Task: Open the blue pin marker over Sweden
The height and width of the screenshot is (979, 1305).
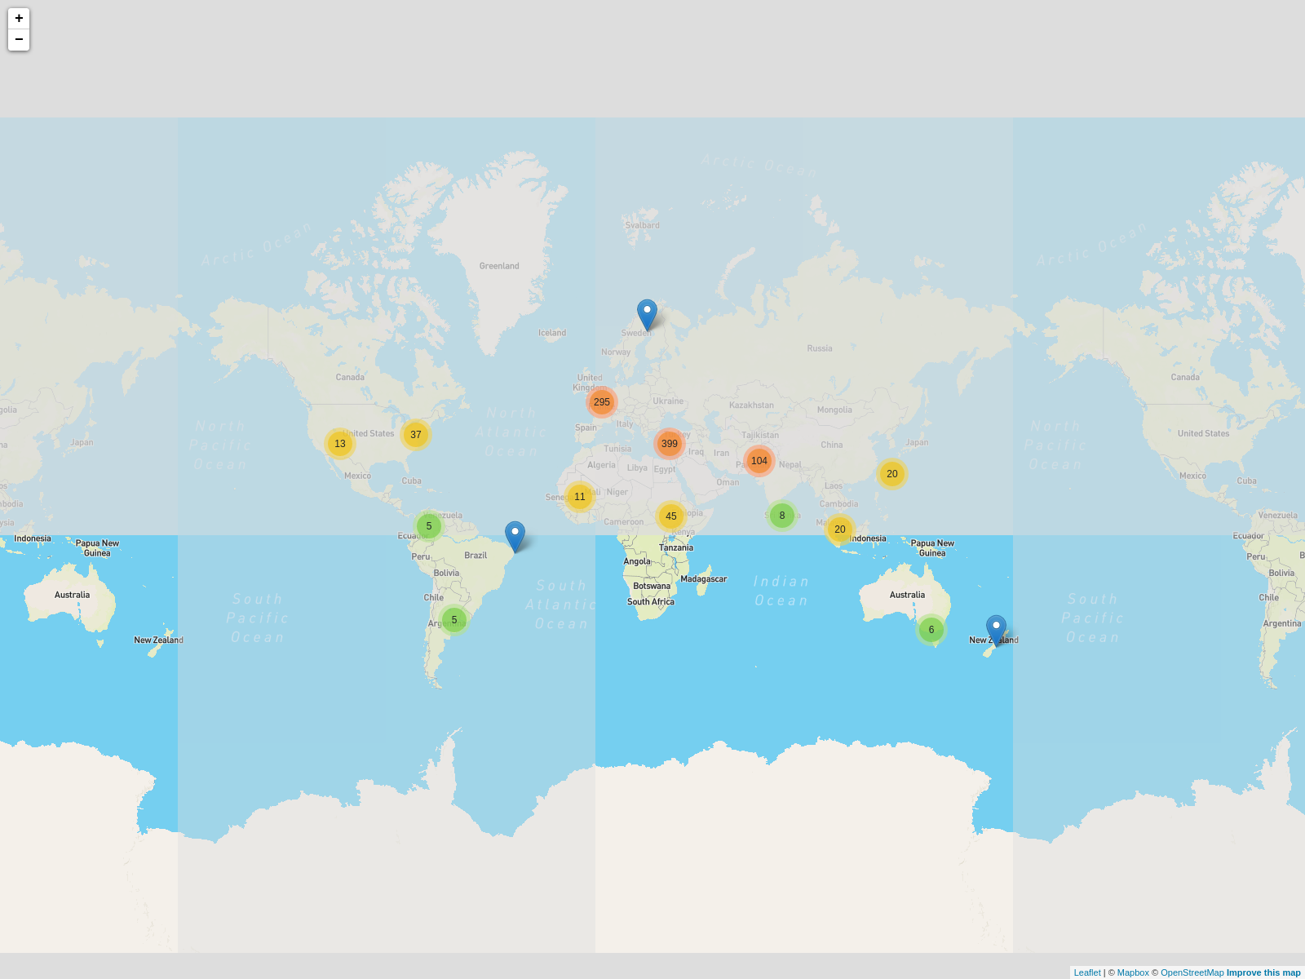Action: pos(647,314)
